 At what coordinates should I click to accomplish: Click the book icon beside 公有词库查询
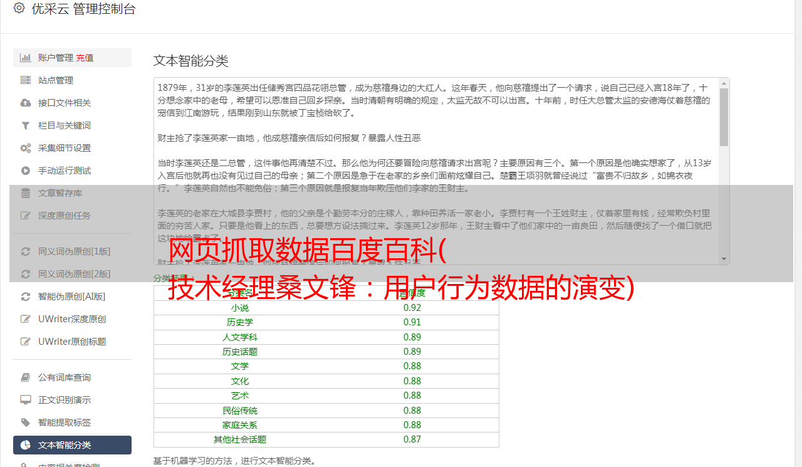[x=26, y=377]
